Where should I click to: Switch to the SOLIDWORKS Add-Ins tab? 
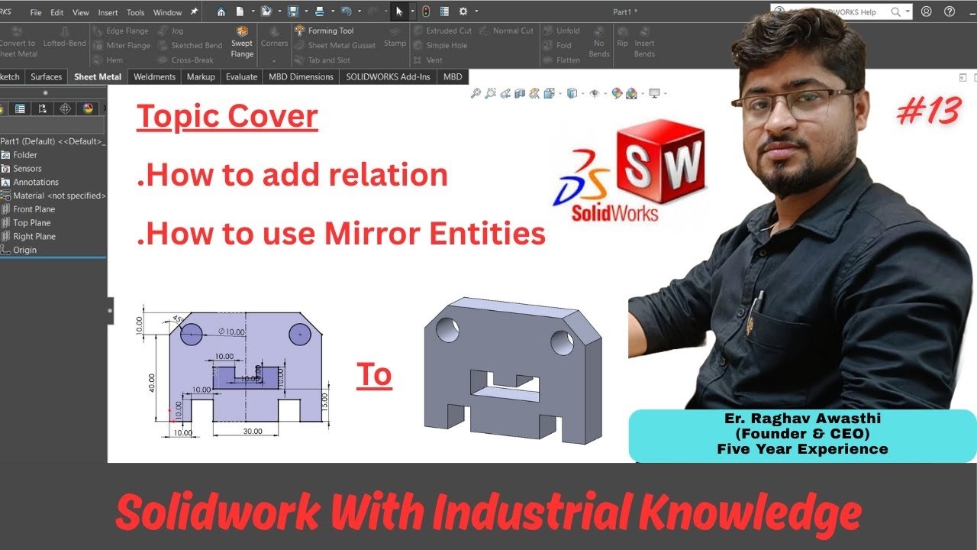pos(388,76)
